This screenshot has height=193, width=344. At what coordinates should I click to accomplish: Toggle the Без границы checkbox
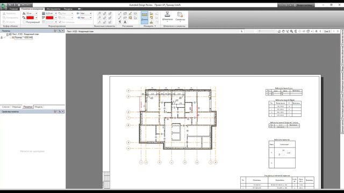(x=67, y=22)
